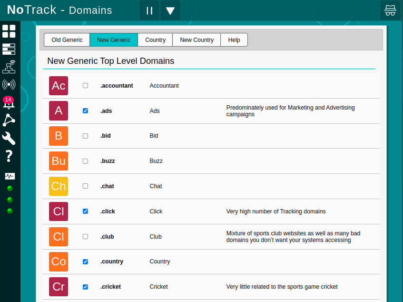Click the 'Mixture of sports club websites' description
Image resolution: width=403 pixels, height=302 pixels.
tap(293, 237)
